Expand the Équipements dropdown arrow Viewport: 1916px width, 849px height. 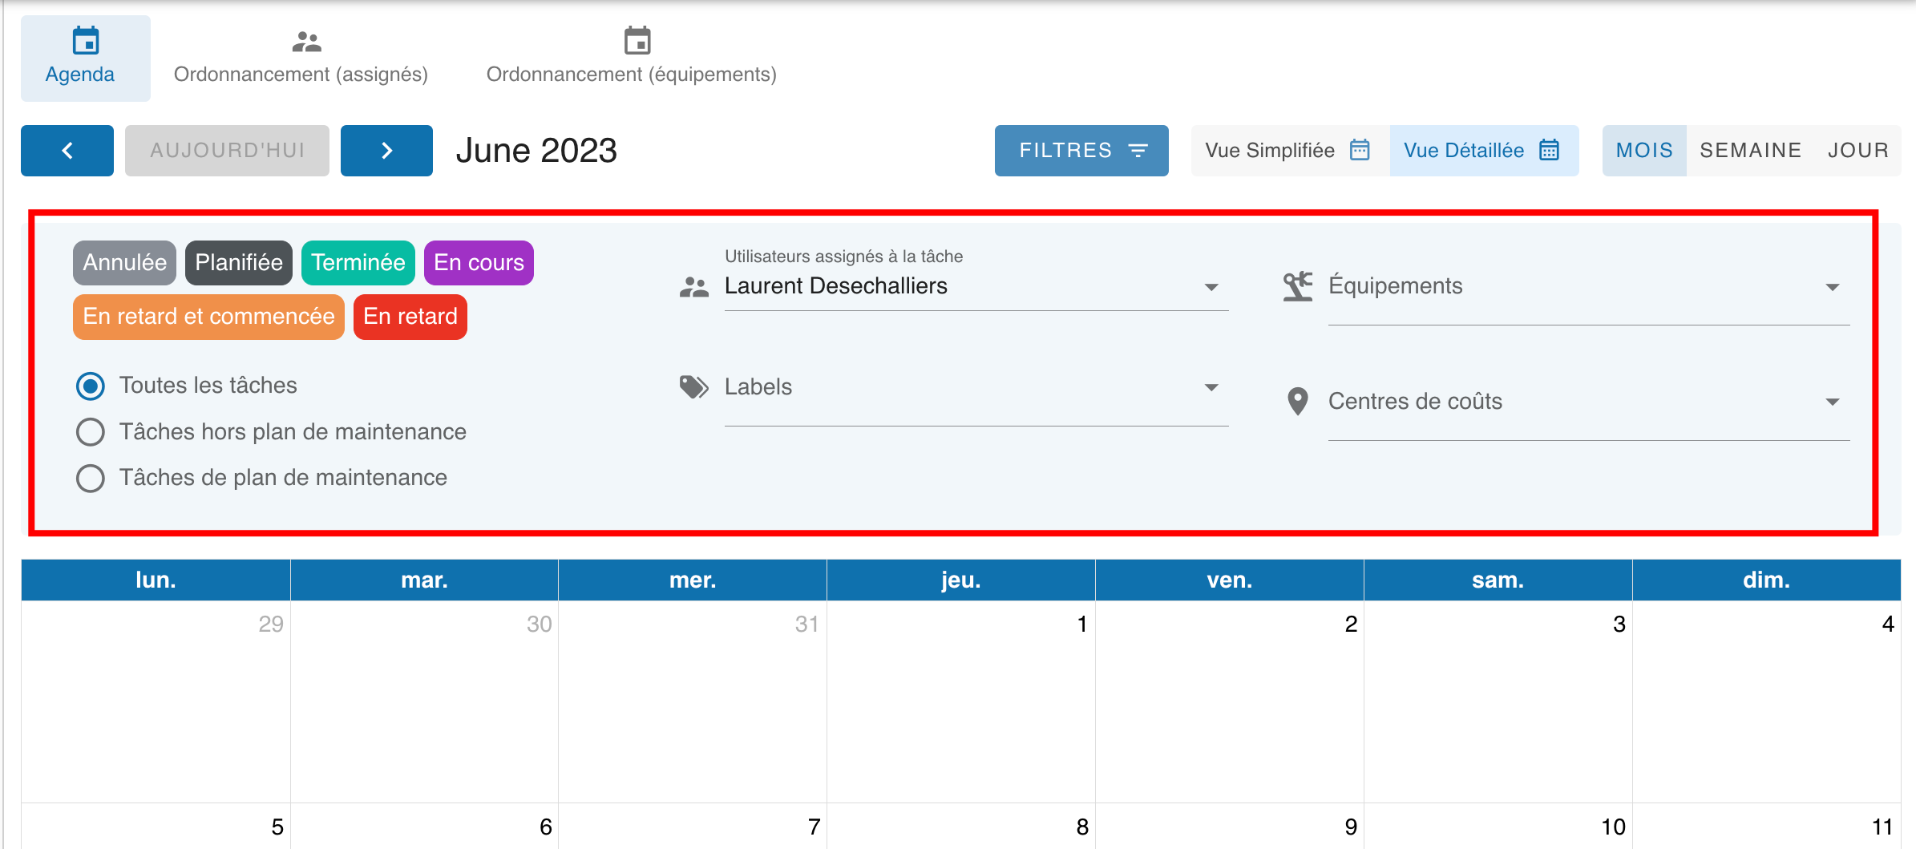(1832, 287)
